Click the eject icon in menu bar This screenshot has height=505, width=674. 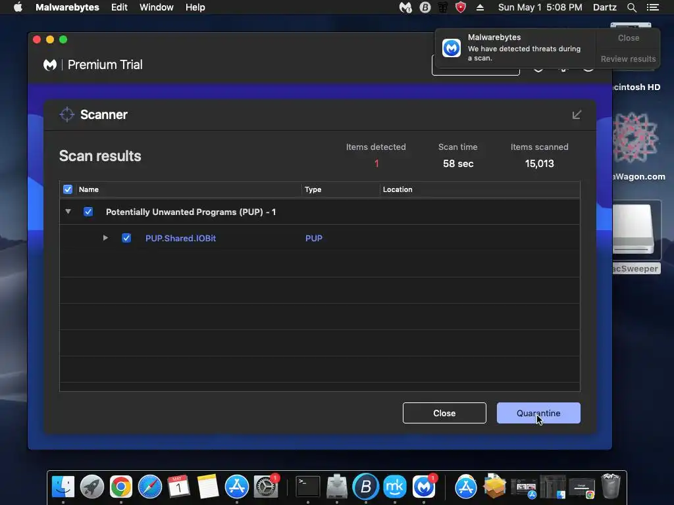[480, 7]
